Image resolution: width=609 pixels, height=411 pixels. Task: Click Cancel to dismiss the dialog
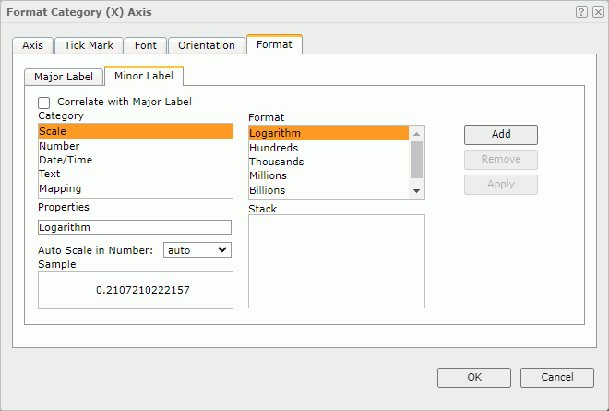(556, 377)
